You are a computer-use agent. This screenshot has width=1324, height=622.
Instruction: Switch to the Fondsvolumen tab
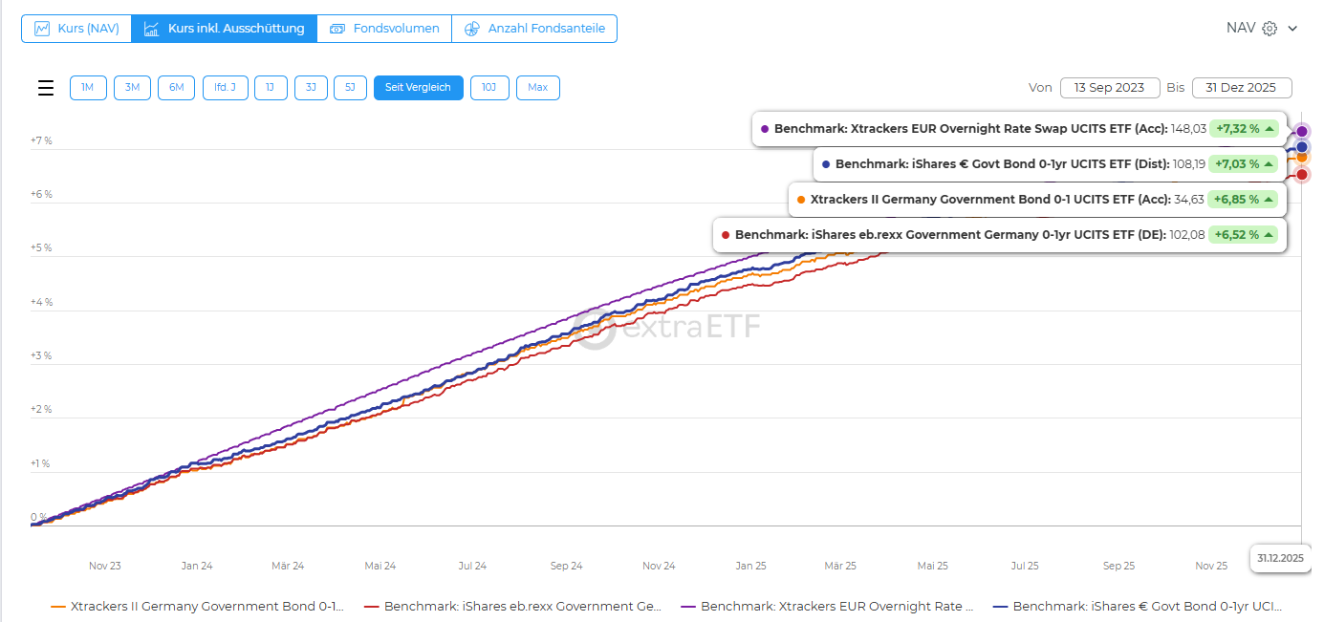[384, 29]
